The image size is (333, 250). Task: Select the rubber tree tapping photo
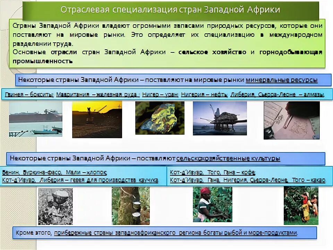click(131, 206)
